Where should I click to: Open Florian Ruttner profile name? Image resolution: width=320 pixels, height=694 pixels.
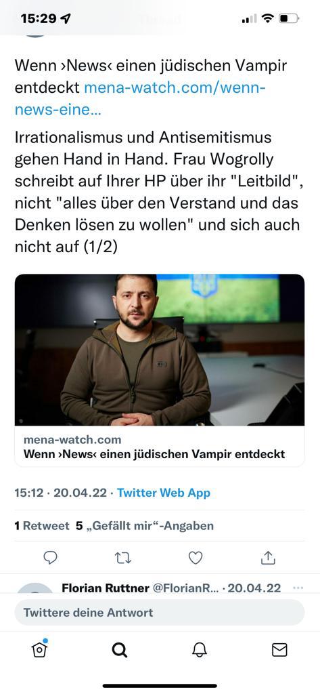106,588
